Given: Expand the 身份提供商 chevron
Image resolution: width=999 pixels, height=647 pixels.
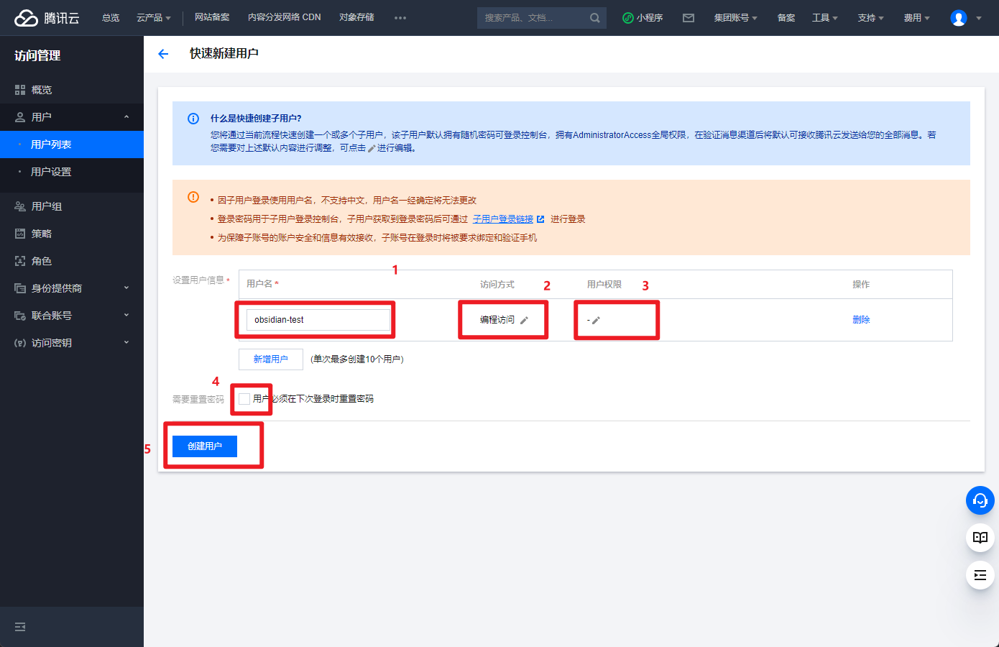Looking at the screenshot, I should point(126,288).
